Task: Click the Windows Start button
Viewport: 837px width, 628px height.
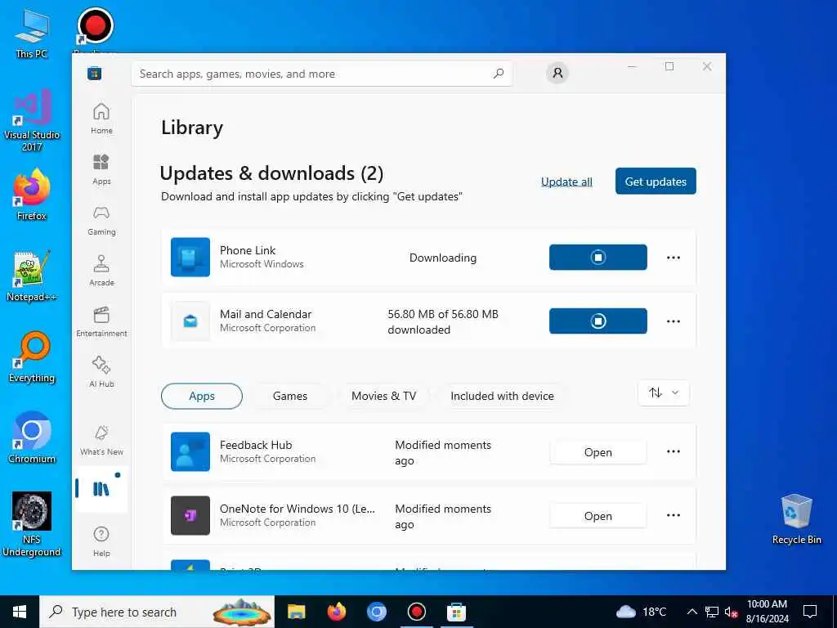Action: tap(20, 612)
